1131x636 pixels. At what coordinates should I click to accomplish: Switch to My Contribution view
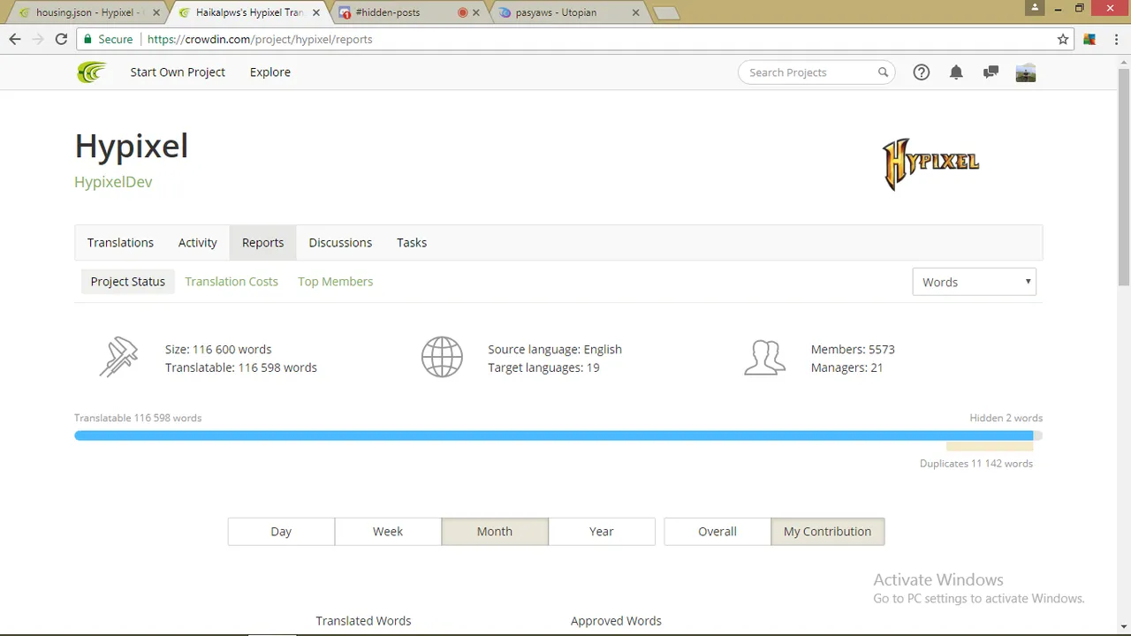[828, 531]
